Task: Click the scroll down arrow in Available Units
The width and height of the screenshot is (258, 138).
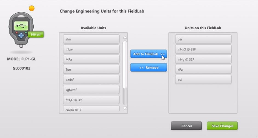Action: (x=125, y=108)
